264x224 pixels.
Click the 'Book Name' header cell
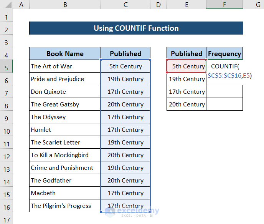click(65, 53)
